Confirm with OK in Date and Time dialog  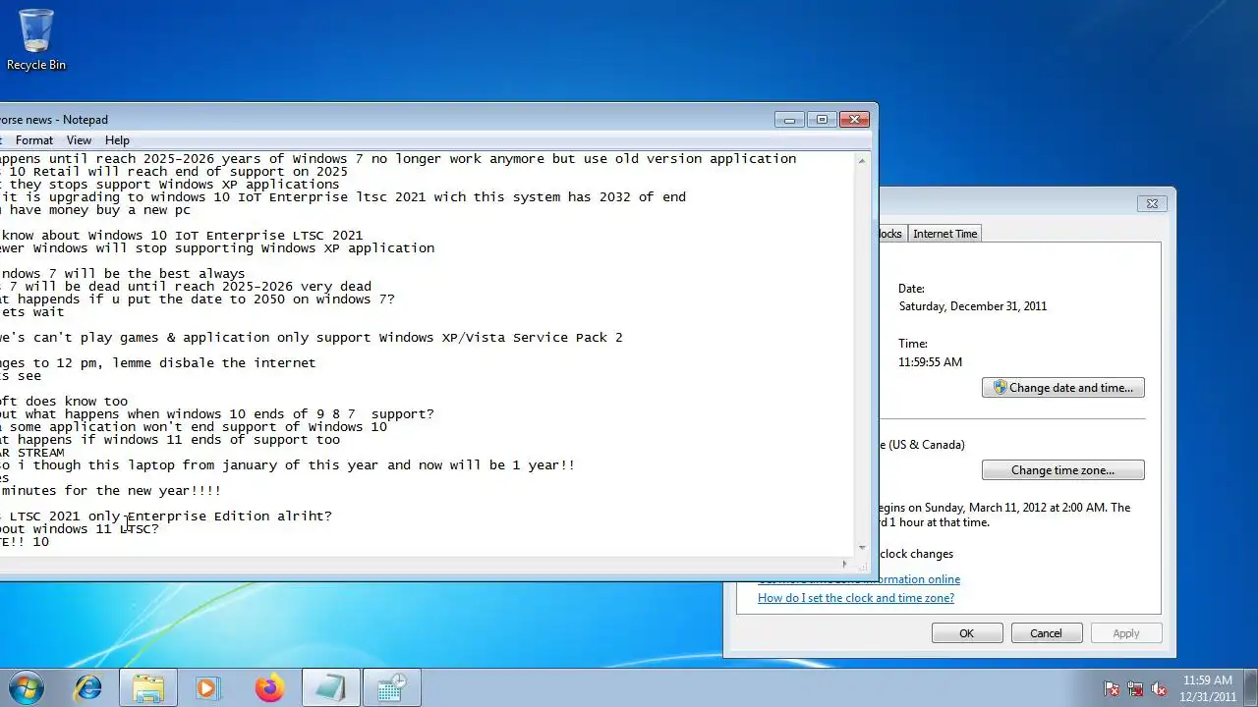click(966, 633)
